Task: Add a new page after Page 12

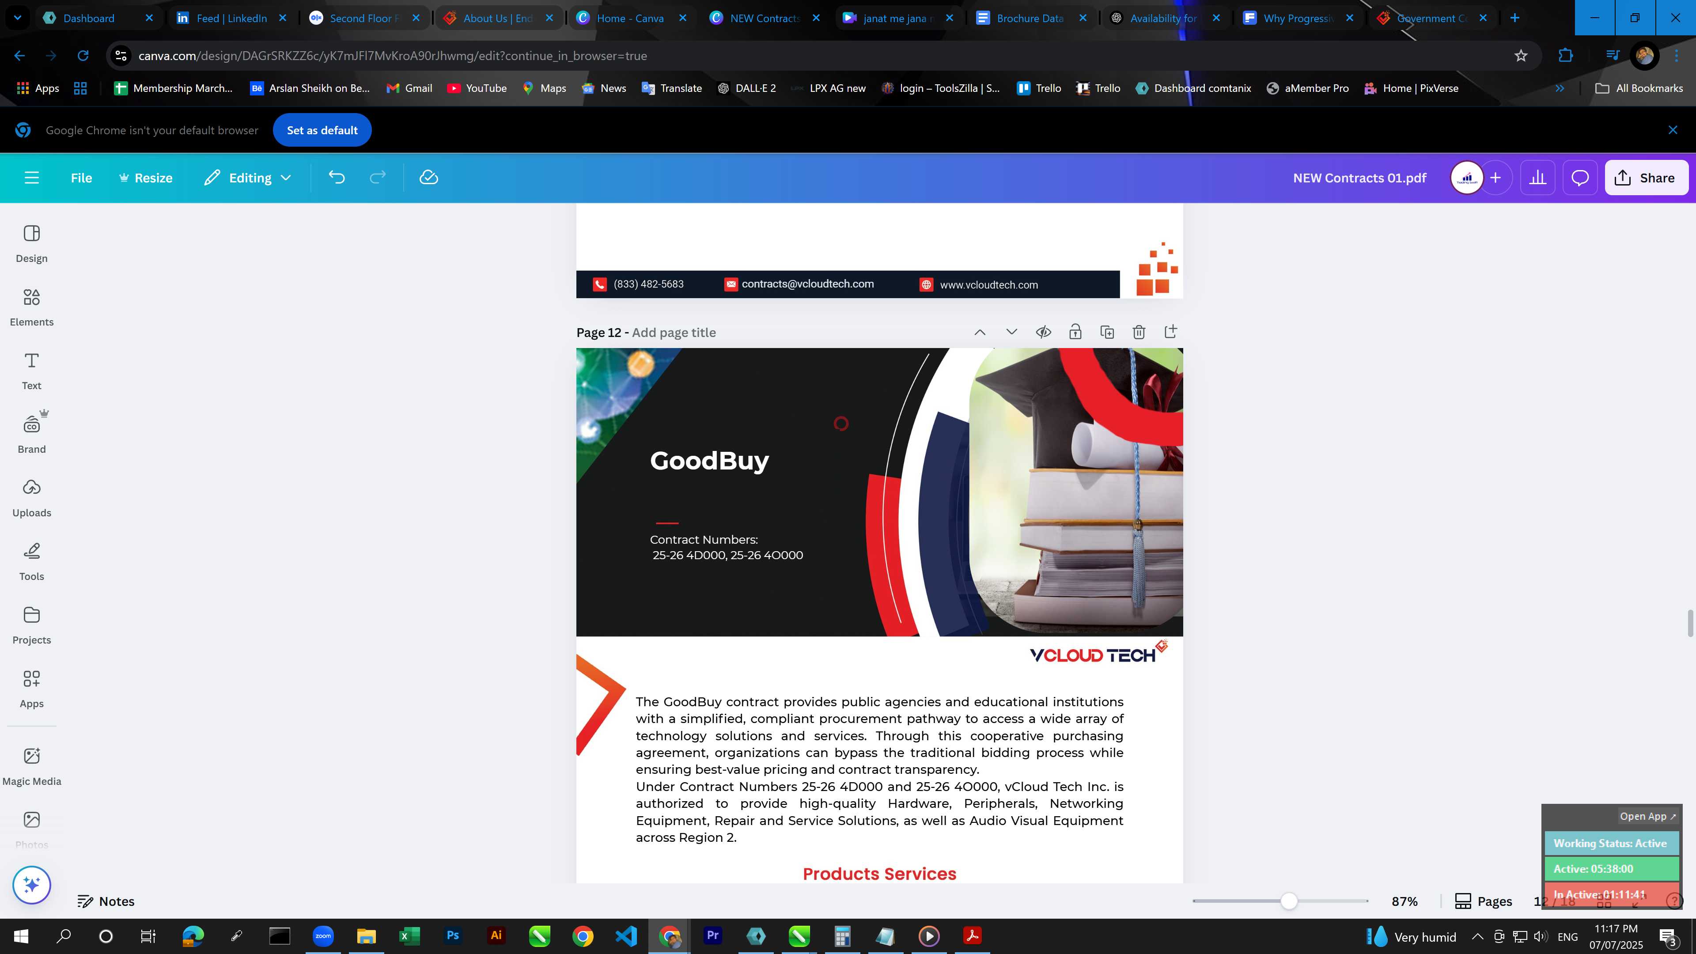Action: pyautogui.click(x=1170, y=332)
